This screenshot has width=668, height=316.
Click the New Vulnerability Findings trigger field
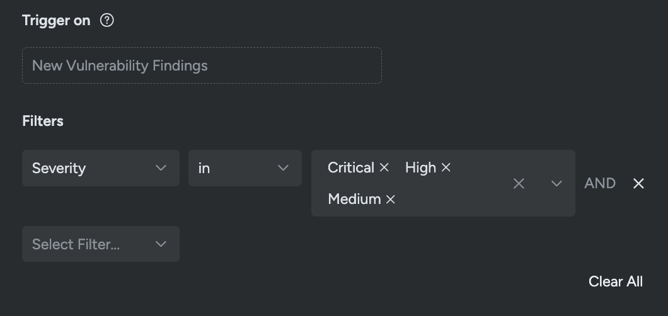(202, 65)
